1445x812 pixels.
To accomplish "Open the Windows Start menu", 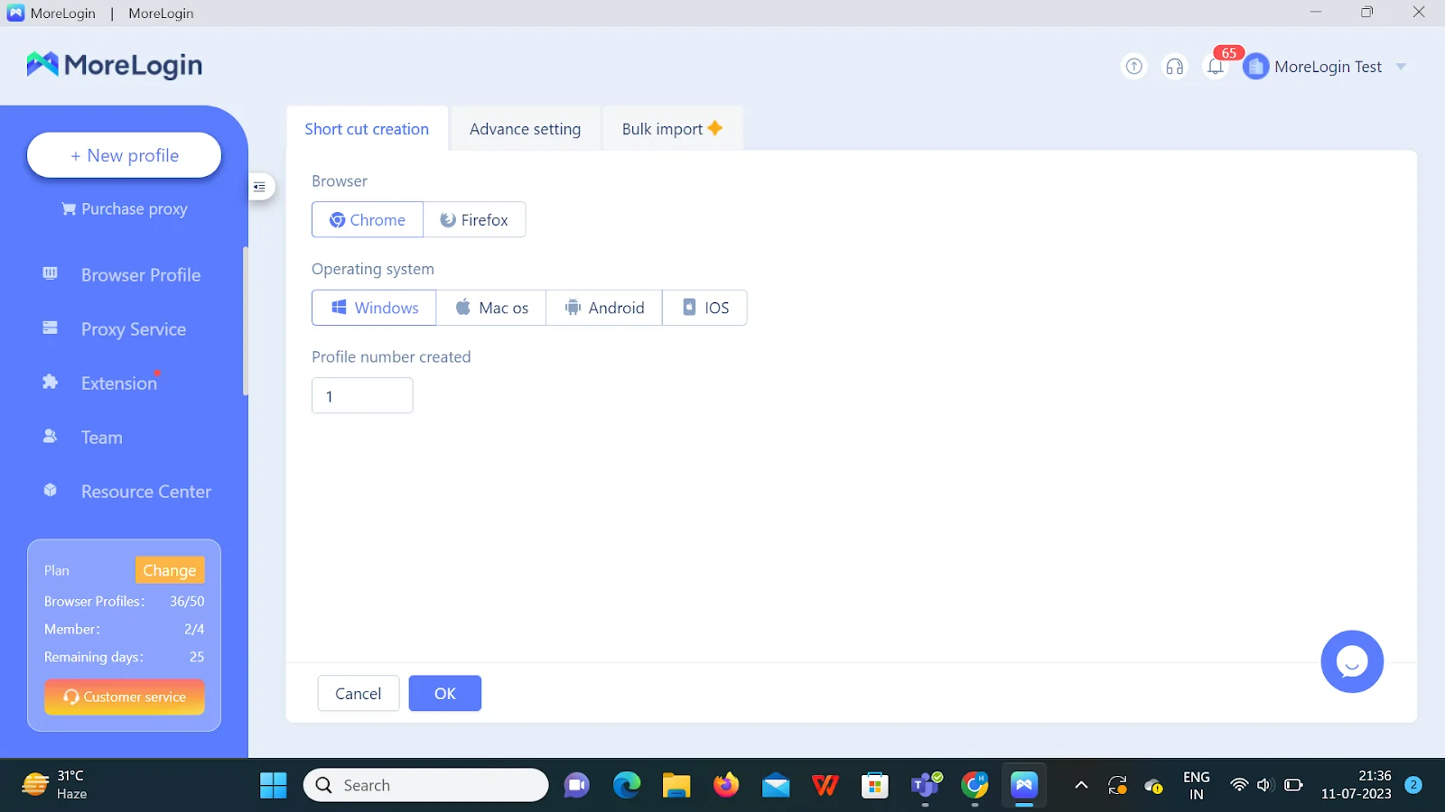I will [x=273, y=785].
